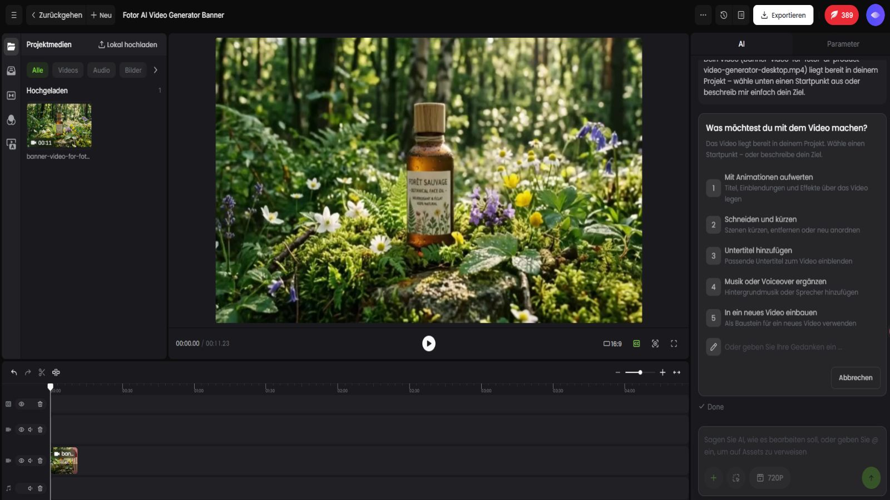Hide the subtitle track with eye icon

pyautogui.click(x=21, y=404)
